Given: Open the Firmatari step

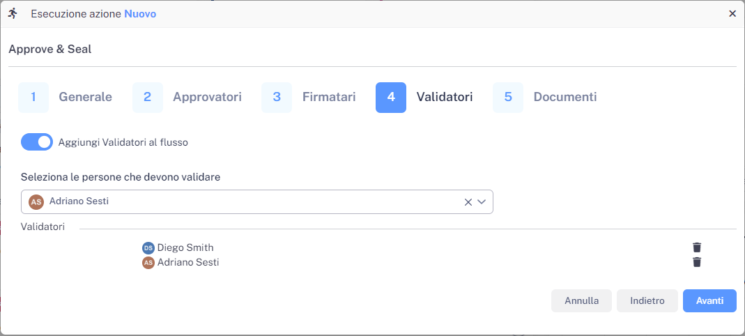Looking at the screenshot, I should (x=329, y=98).
